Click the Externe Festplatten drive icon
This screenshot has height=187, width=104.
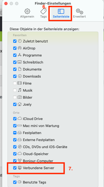[20, 140]
